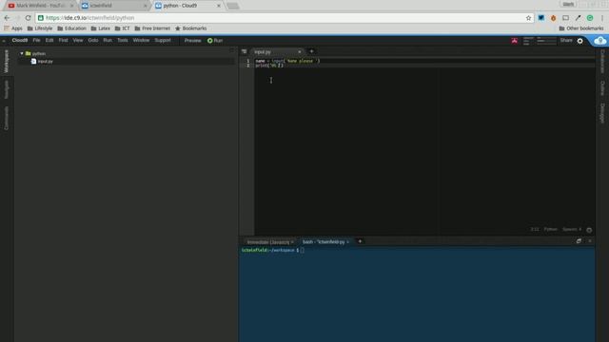Select the python folder row
The width and height of the screenshot is (609, 342).
[127, 53]
